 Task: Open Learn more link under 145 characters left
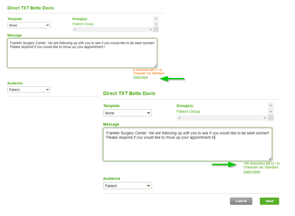click(x=252, y=172)
